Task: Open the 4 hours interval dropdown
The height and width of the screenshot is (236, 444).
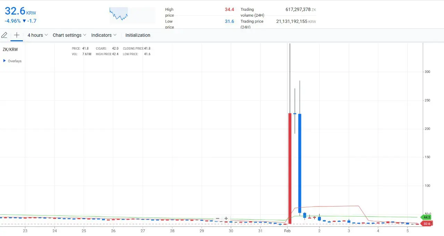Action: pyautogui.click(x=37, y=35)
